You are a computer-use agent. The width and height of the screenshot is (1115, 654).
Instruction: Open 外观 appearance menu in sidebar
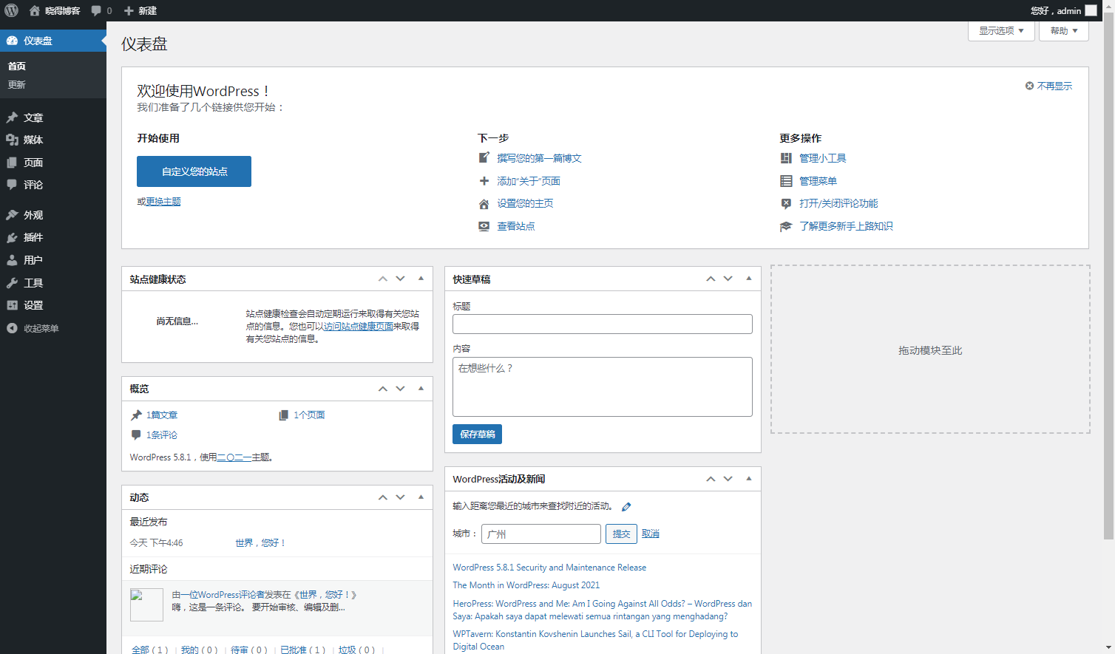53,215
